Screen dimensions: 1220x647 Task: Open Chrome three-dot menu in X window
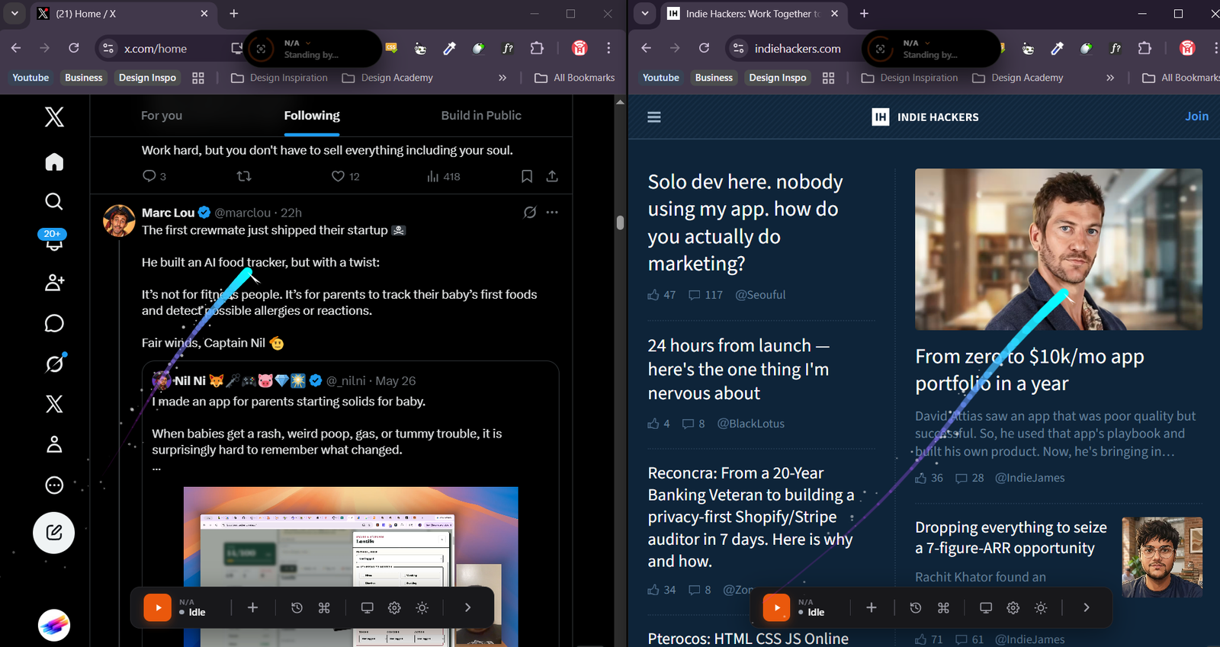(x=608, y=48)
